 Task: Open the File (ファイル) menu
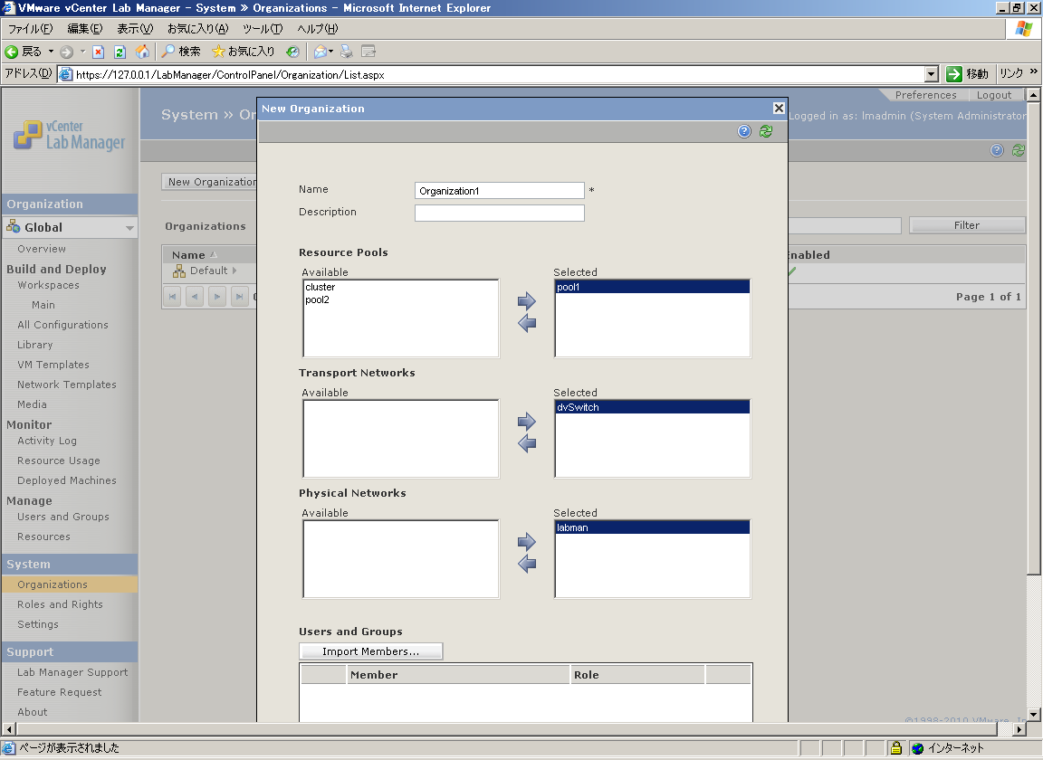click(x=30, y=29)
